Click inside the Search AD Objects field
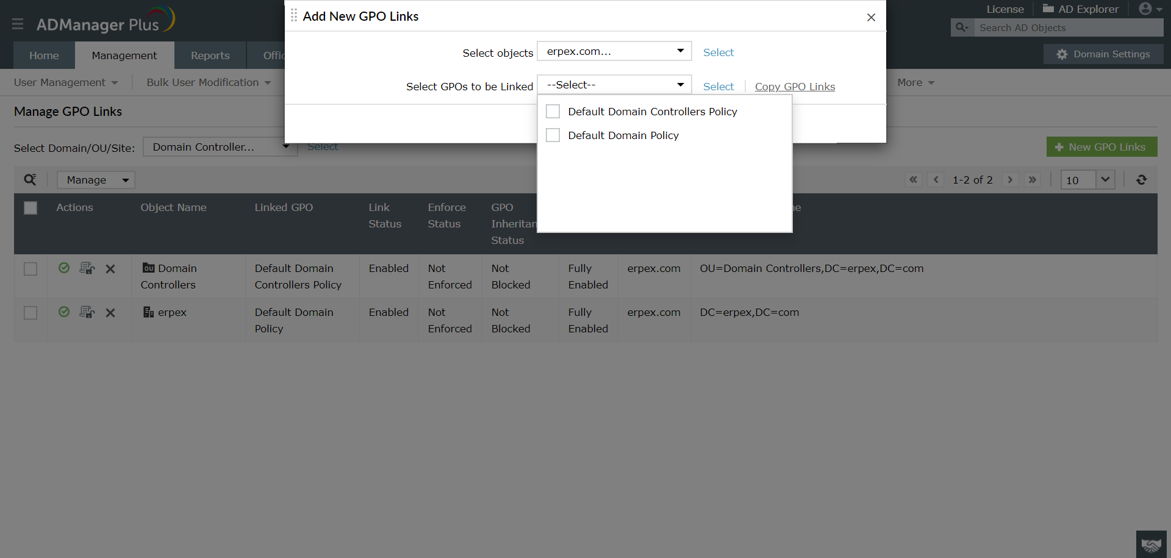 click(x=1067, y=27)
